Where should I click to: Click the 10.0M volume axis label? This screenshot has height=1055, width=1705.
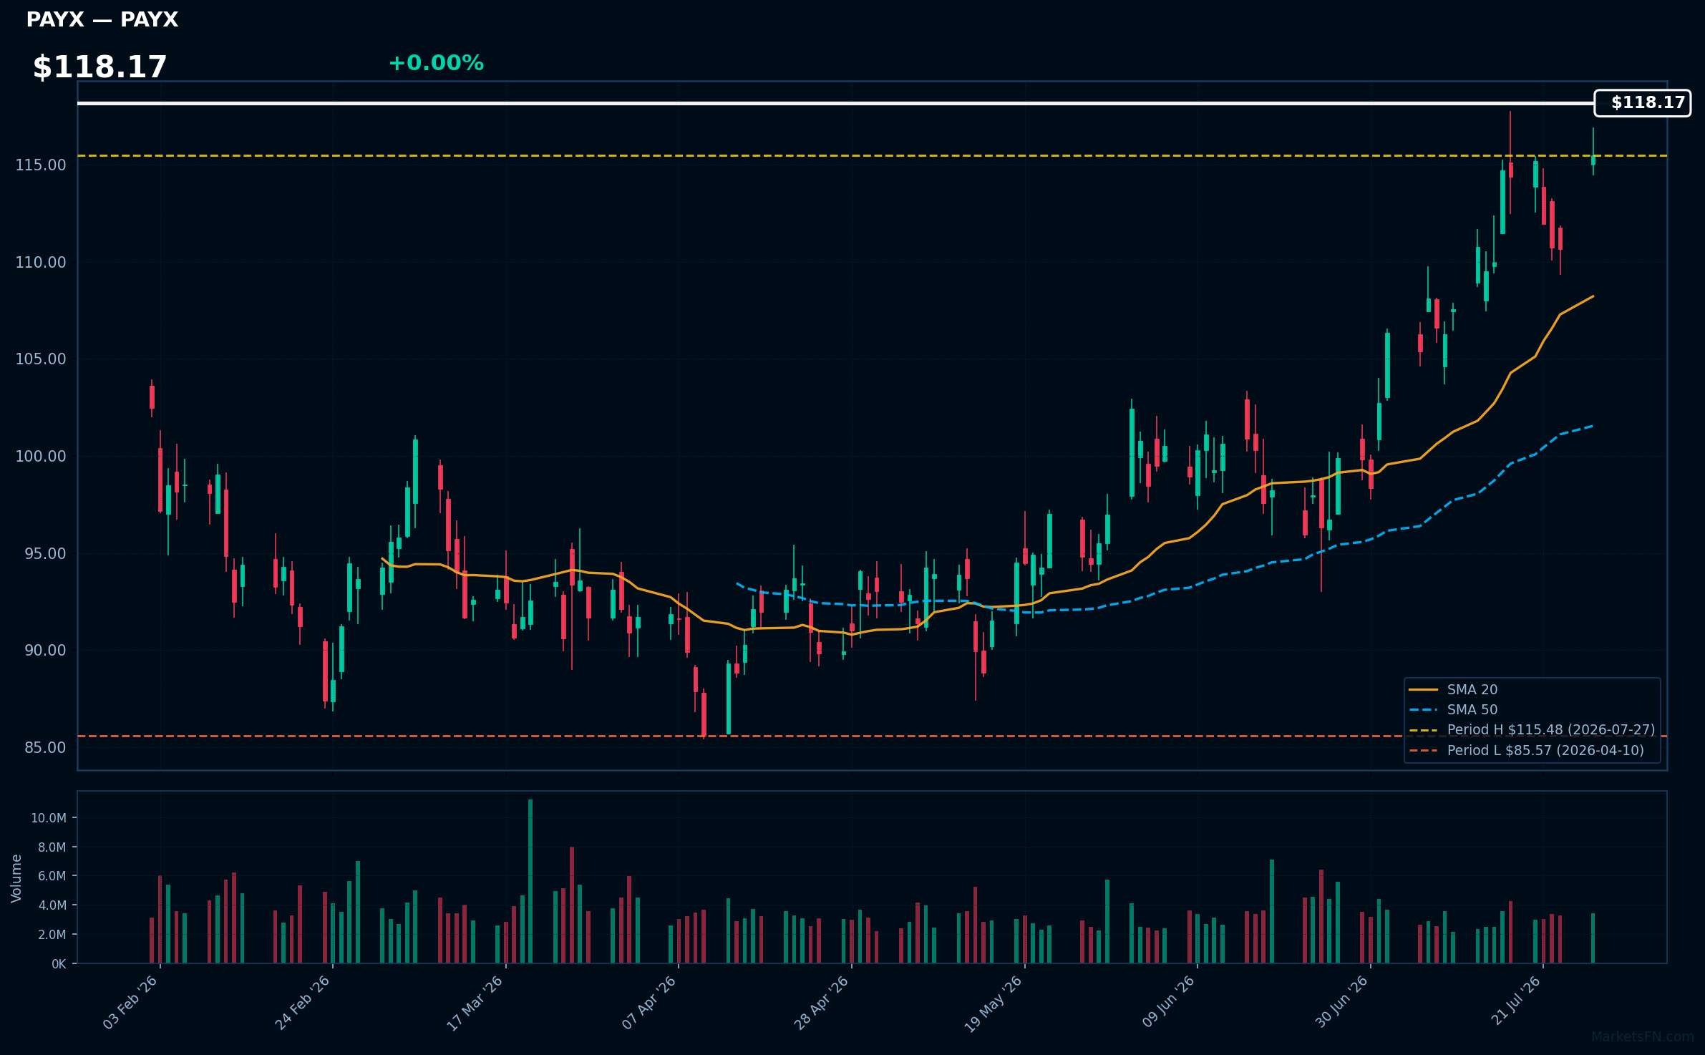point(49,818)
